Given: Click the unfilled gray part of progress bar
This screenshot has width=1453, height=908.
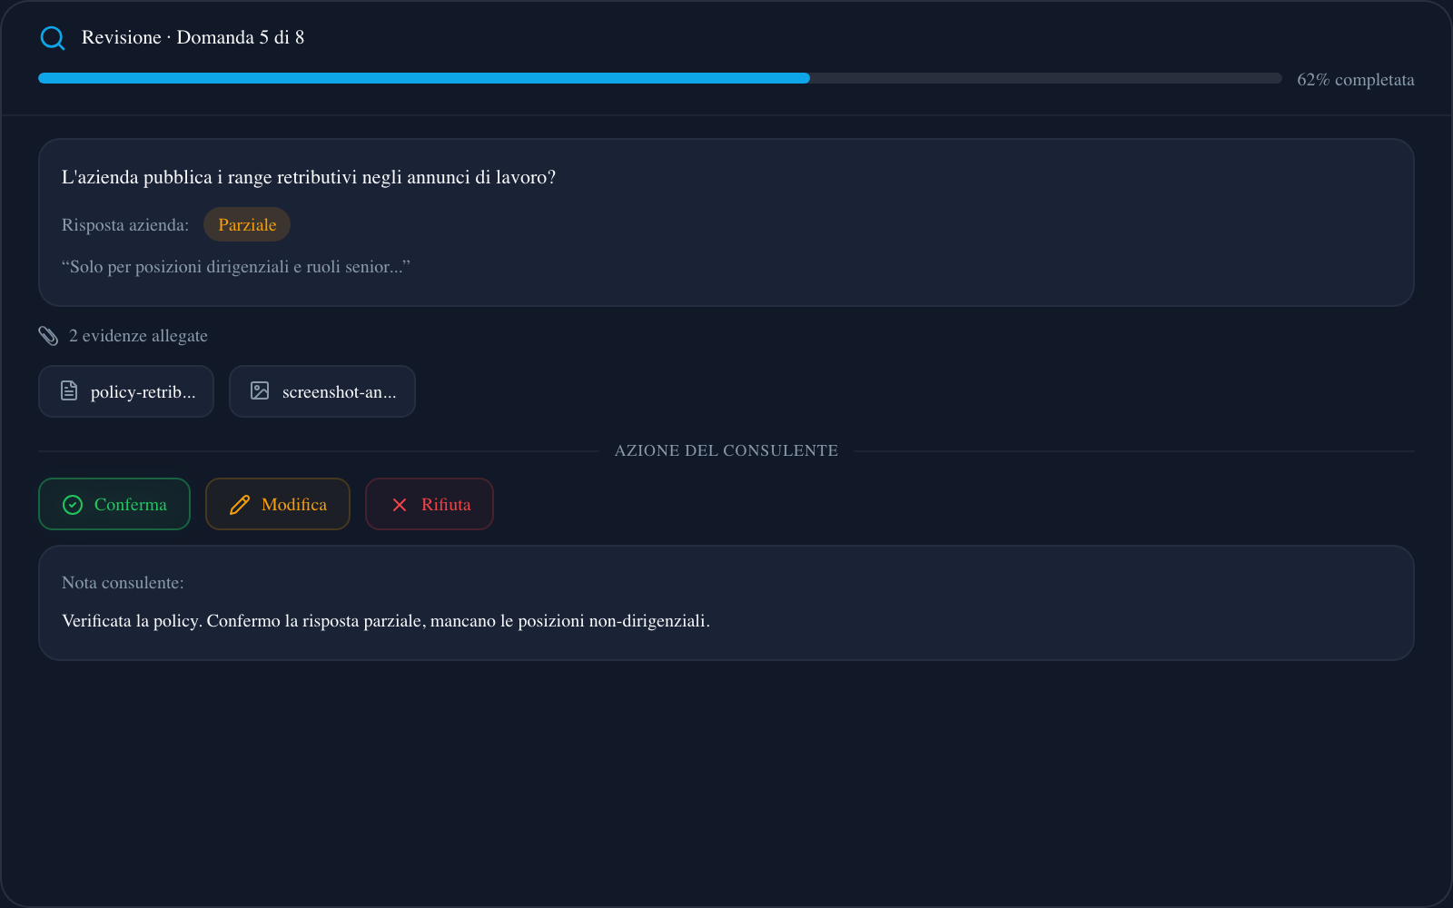Looking at the screenshot, I should point(1044,79).
